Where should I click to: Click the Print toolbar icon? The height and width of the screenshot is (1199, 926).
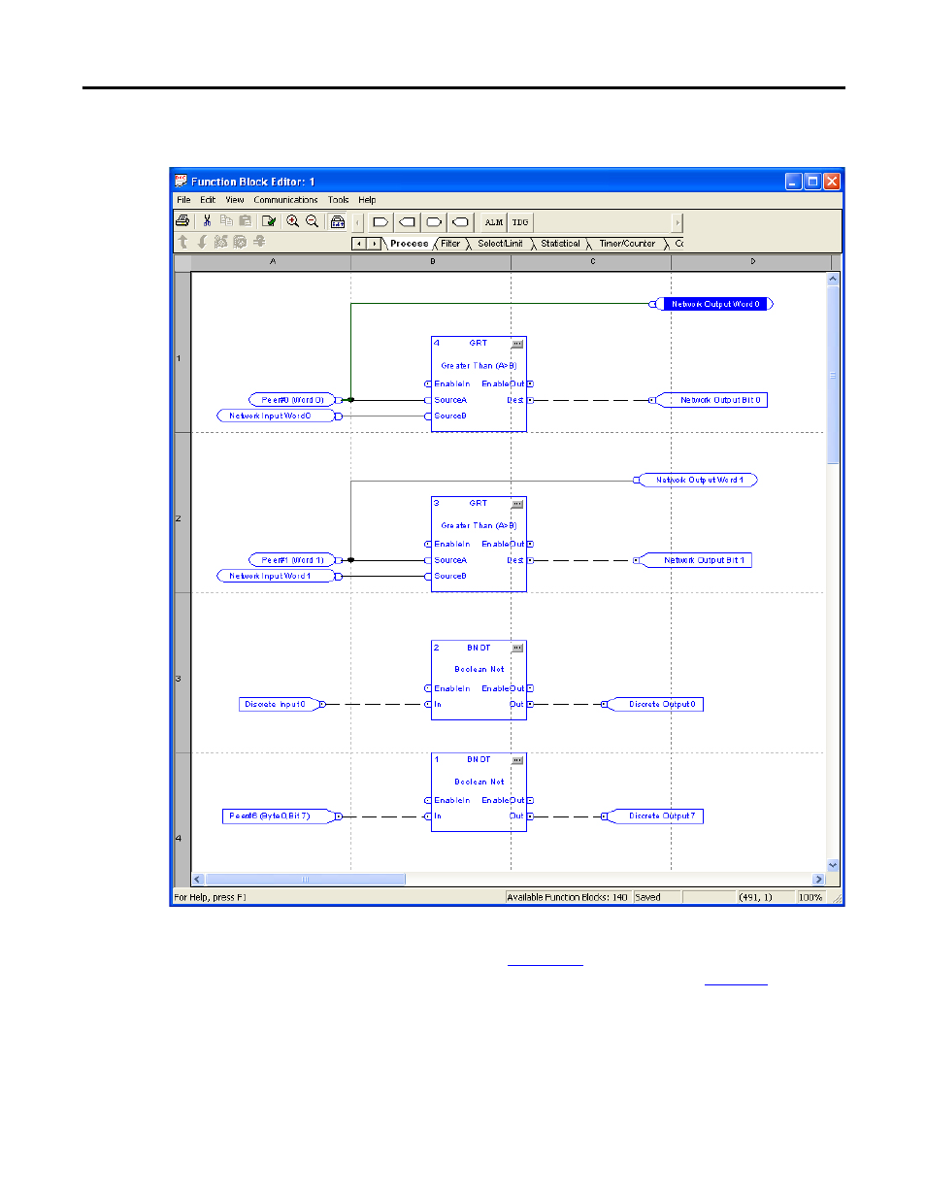[182, 221]
